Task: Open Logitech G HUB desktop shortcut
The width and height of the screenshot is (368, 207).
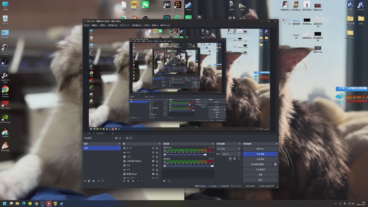Action: (x=5, y=78)
